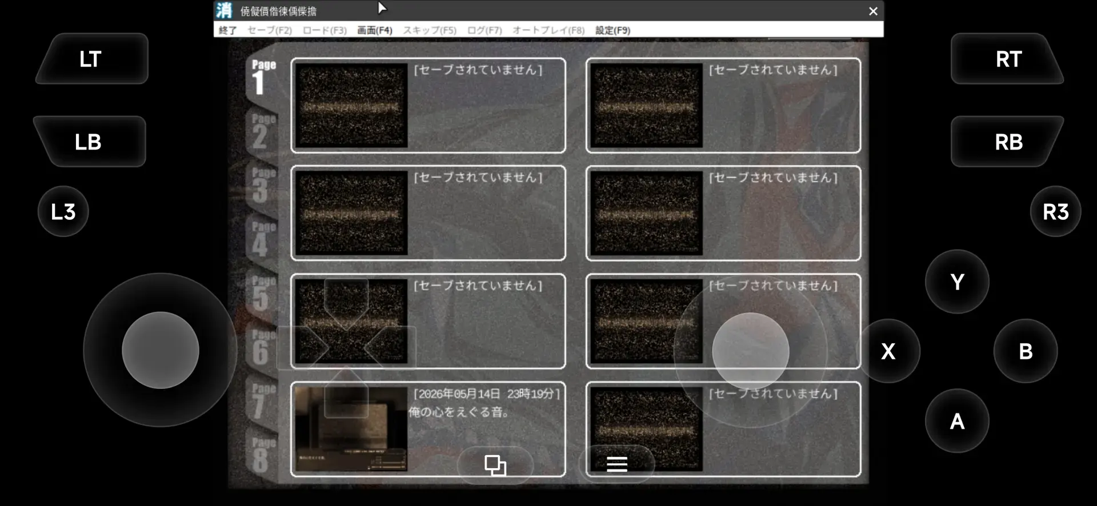Screen dimensions: 1097x506
Task: Switch to Page 2 tab
Action: [262, 131]
